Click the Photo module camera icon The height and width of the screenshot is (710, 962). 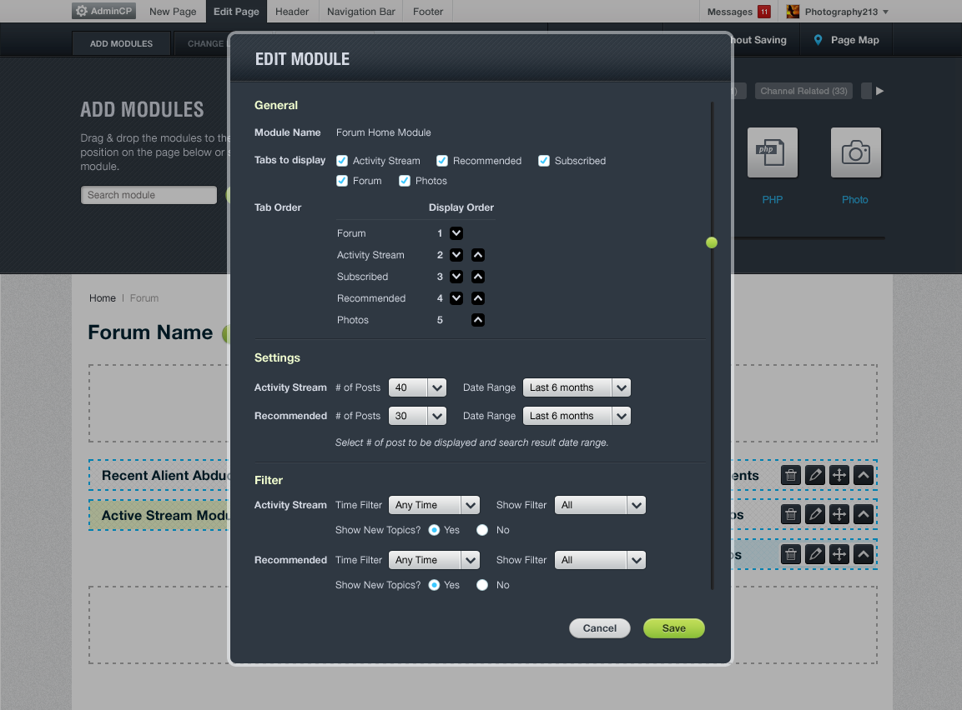(x=855, y=153)
